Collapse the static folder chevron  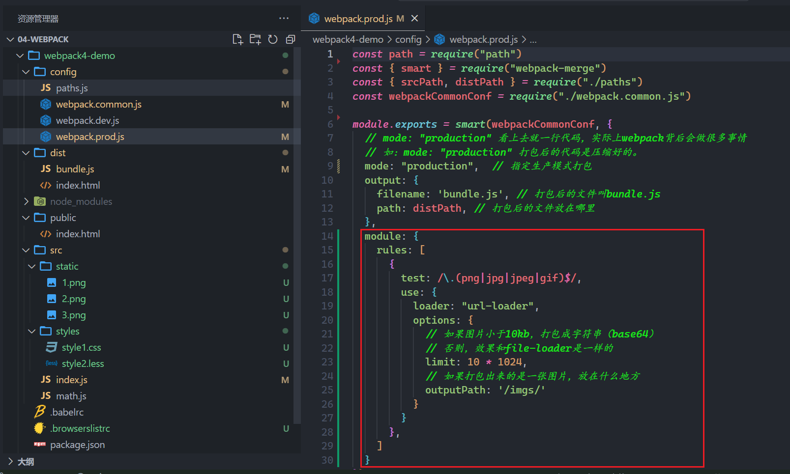pos(32,266)
